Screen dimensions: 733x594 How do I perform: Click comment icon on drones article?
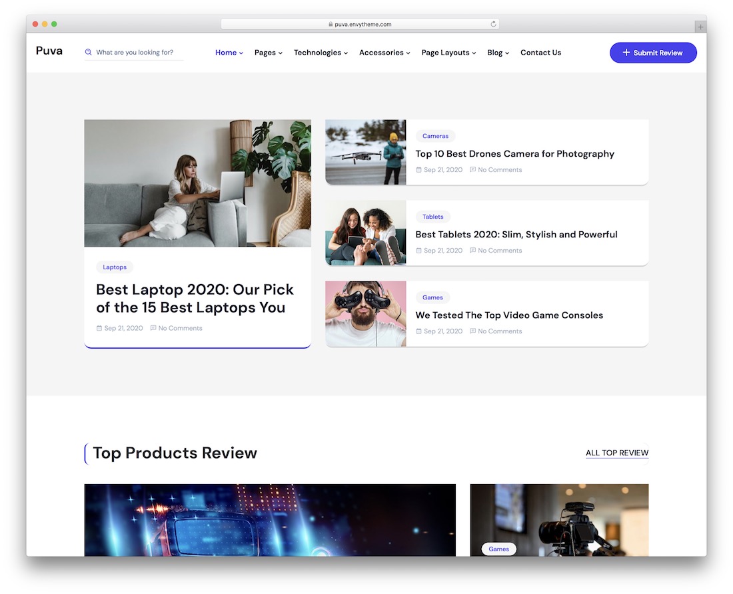click(x=472, y=170)
